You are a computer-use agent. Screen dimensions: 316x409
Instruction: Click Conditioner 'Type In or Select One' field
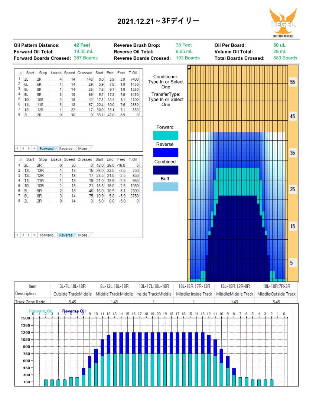pos(166,84)
